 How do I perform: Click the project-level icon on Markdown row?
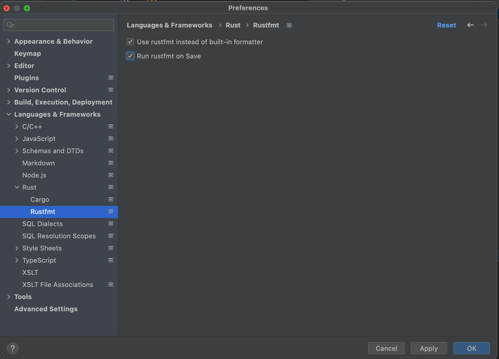[111, 163]
